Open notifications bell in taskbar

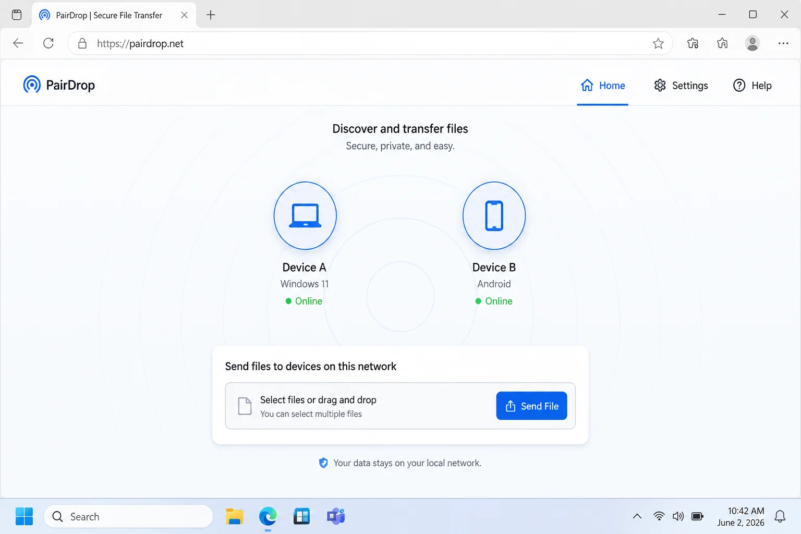780,516
